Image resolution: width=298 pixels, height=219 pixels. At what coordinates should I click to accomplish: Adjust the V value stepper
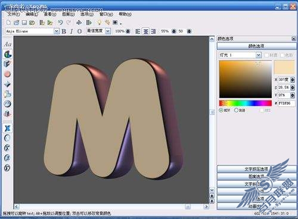293,95
